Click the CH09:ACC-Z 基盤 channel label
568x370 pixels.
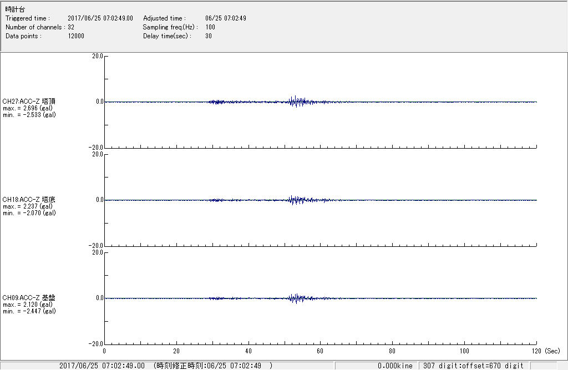point(29,298)
